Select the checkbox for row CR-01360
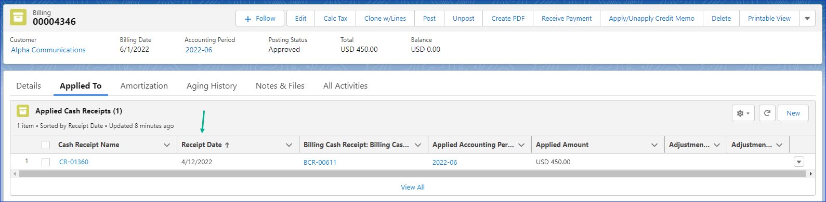The image size is (826, 202). coord(46,162)
